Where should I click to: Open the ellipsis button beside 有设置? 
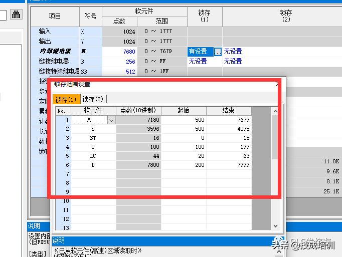coord(218,52)
